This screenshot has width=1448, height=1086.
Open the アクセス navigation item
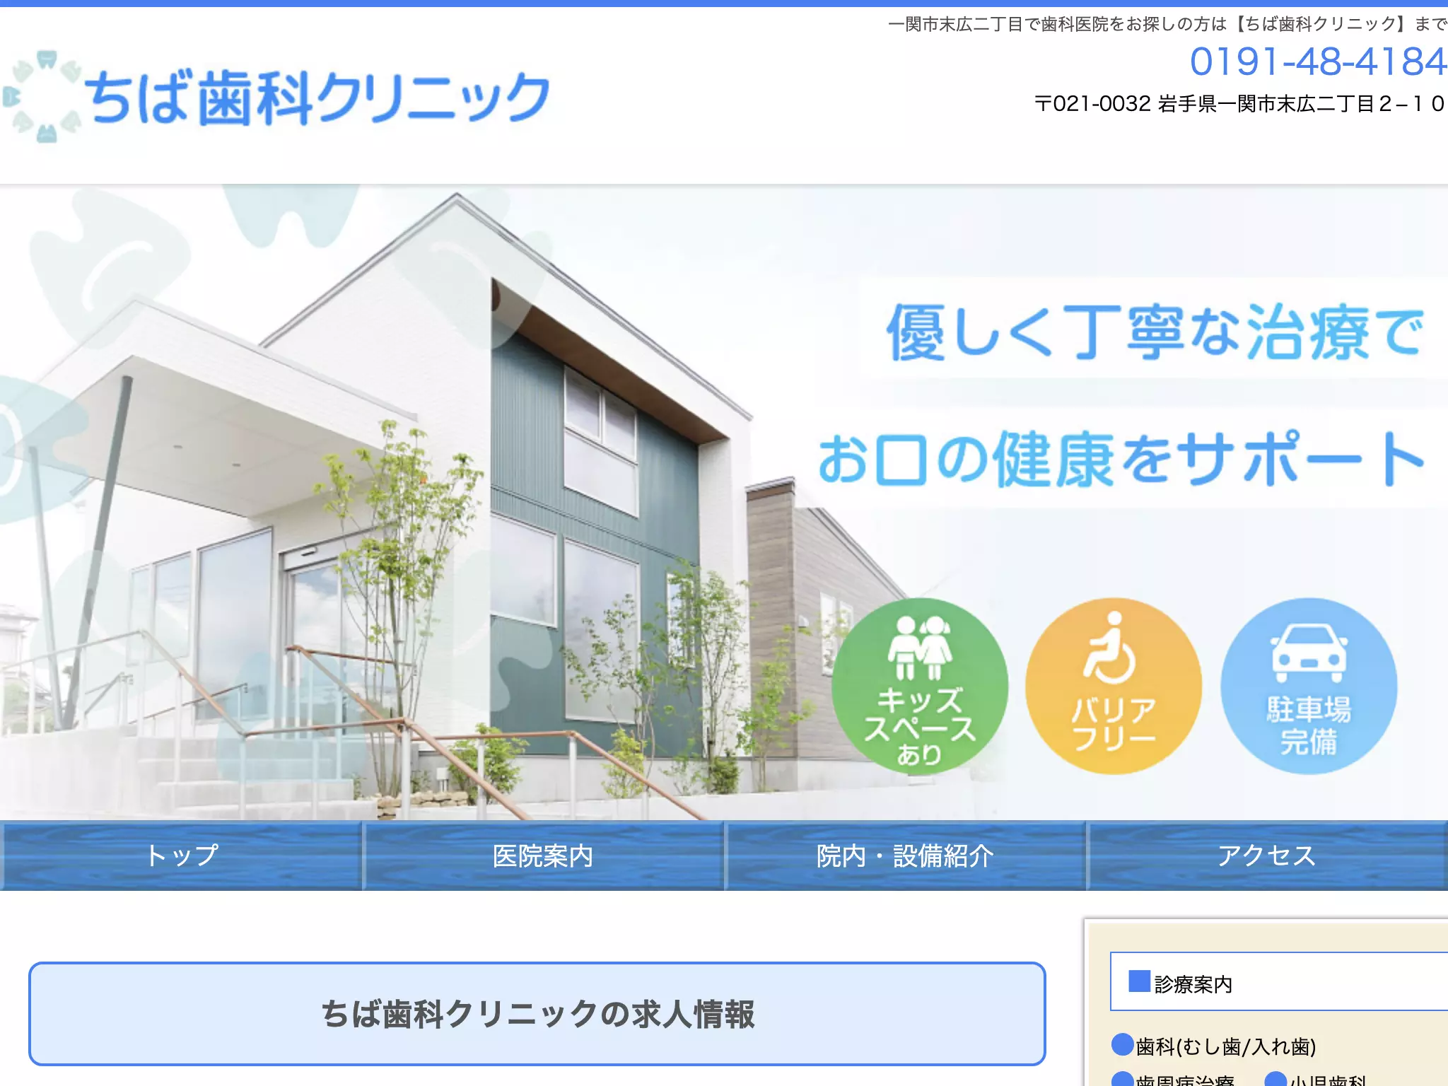[1267, 856]
